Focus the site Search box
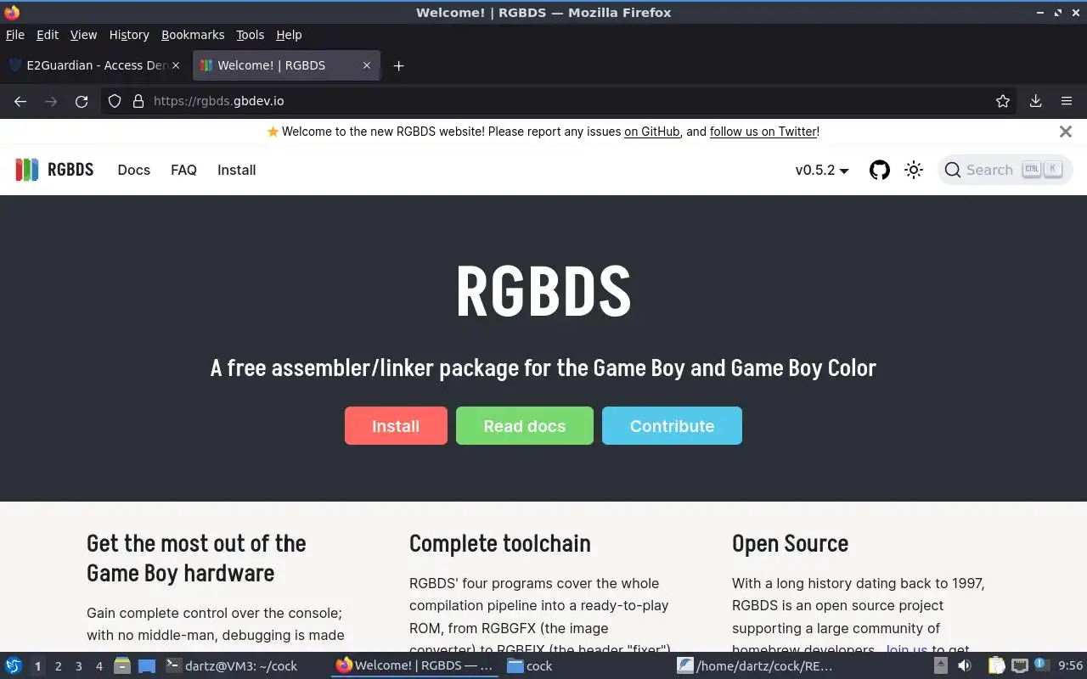This screenshot has width=1087, height=679. pyautogui.click(x=1005, y=170)
